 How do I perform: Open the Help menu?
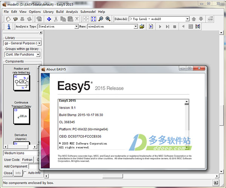[x=101, y=12]
